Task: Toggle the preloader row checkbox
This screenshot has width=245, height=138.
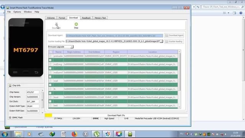Action: [50, 56]
